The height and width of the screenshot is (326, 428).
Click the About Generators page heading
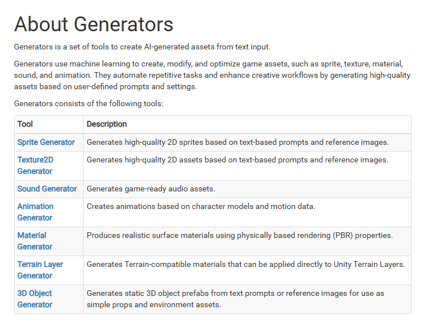point(94,24)
